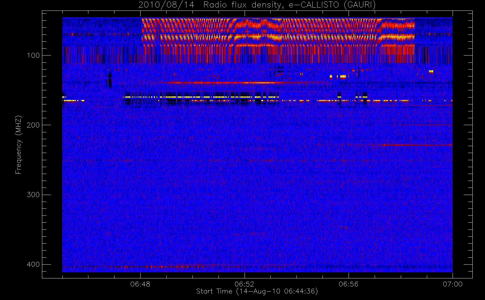
Task: Click the '200' frequency tick label
Action: click(33, 125)
